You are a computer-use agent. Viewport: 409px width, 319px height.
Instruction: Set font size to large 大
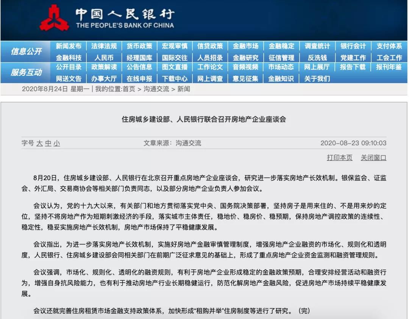39,143
